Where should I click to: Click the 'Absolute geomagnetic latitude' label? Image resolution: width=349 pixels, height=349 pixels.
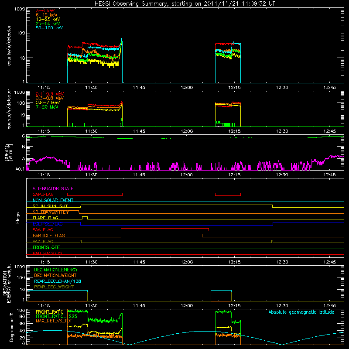click(x=301, y=312)
